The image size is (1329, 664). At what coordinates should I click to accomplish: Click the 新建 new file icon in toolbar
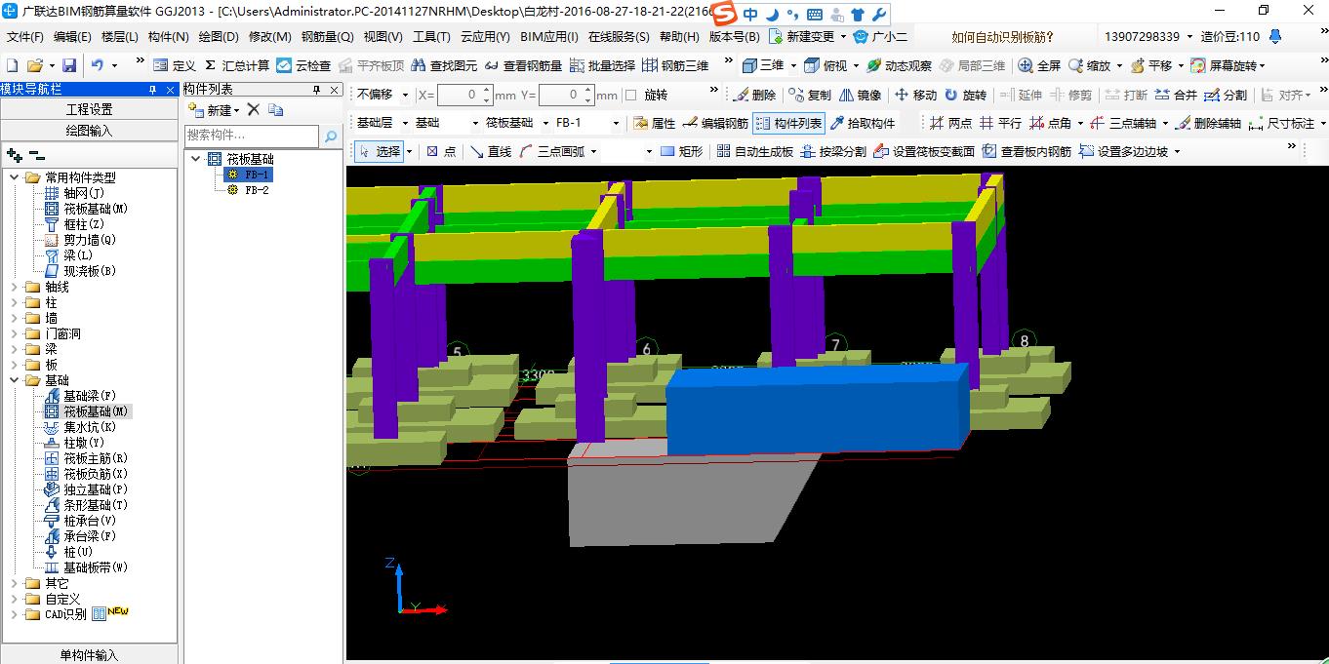click(12, 65)
